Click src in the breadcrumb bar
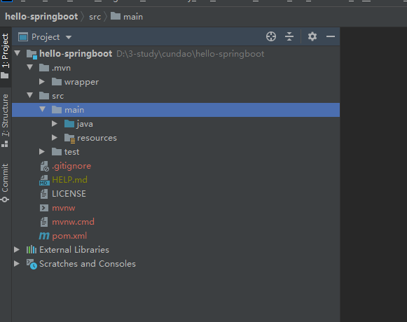The height and width of the screenshot is (322, 407). click(x=95, y=17)
